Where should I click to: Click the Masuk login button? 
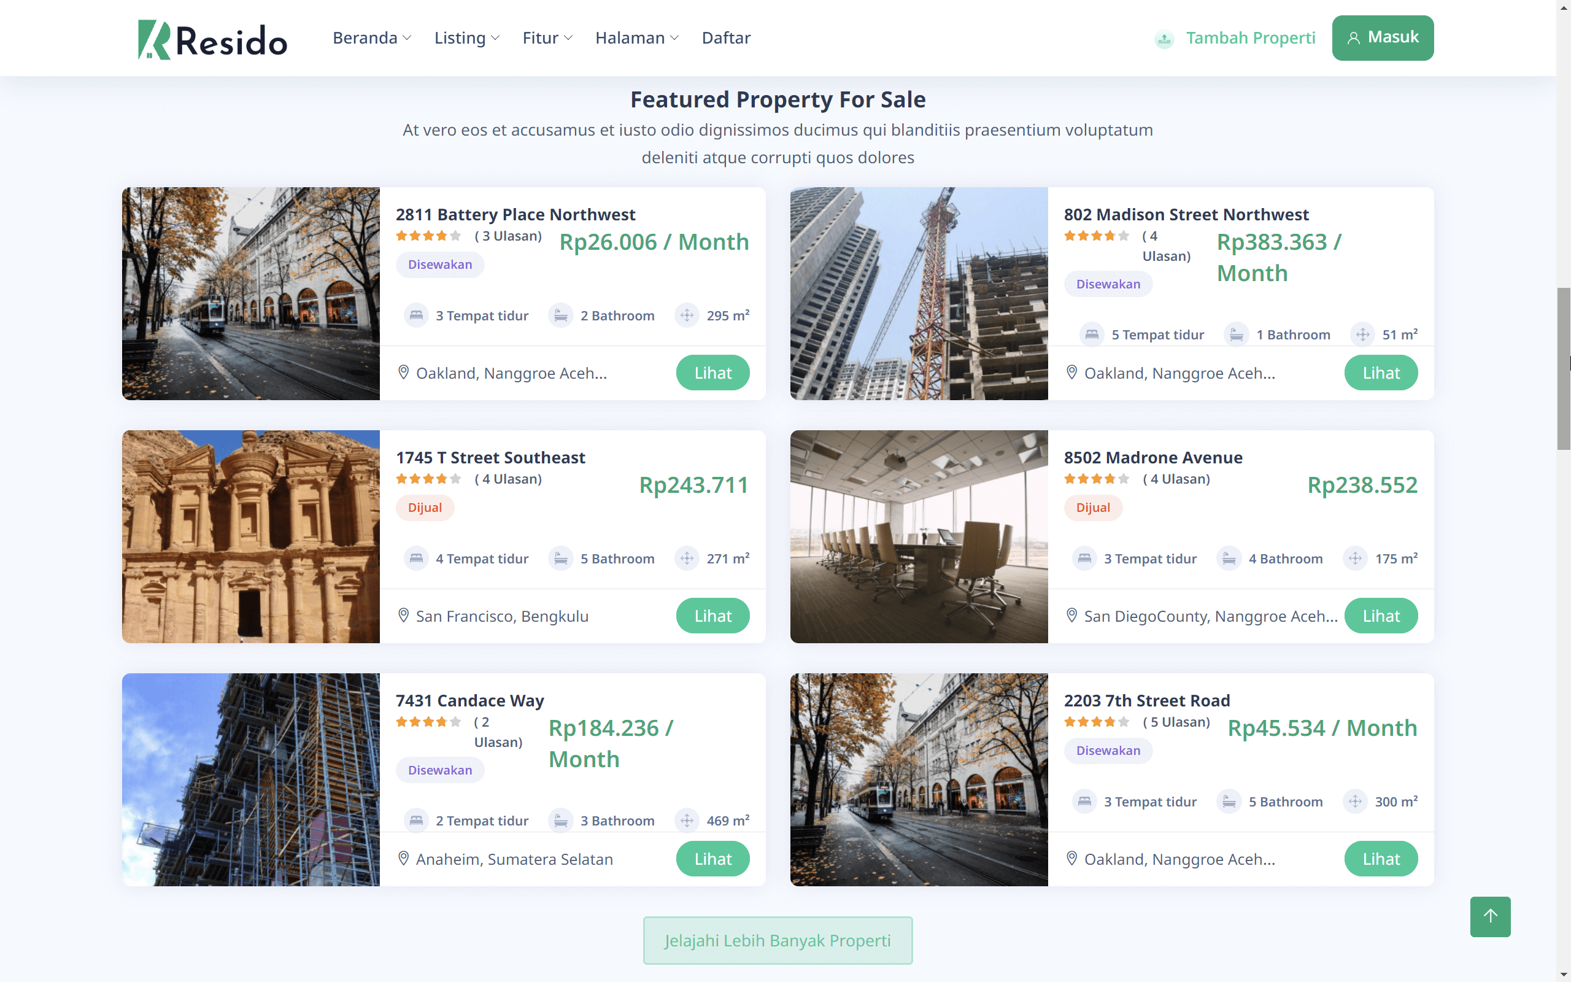click(x=1383, y=37)
